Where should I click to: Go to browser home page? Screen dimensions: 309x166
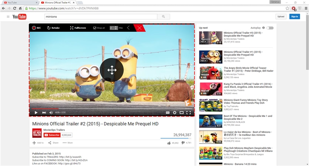click(x=20, y=8)
